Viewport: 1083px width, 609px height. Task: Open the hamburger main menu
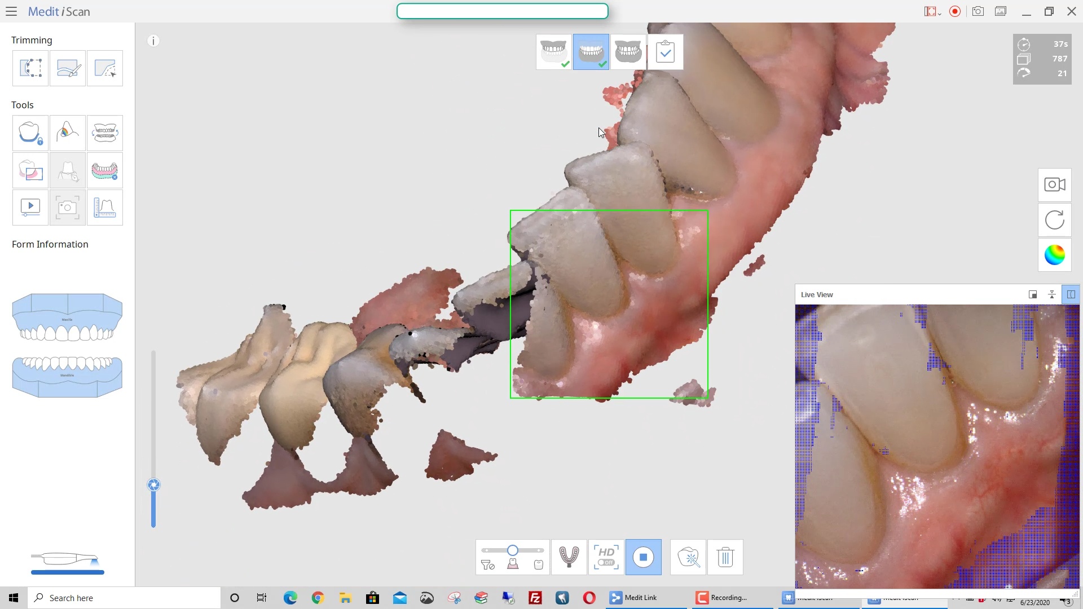click(11, 11)
